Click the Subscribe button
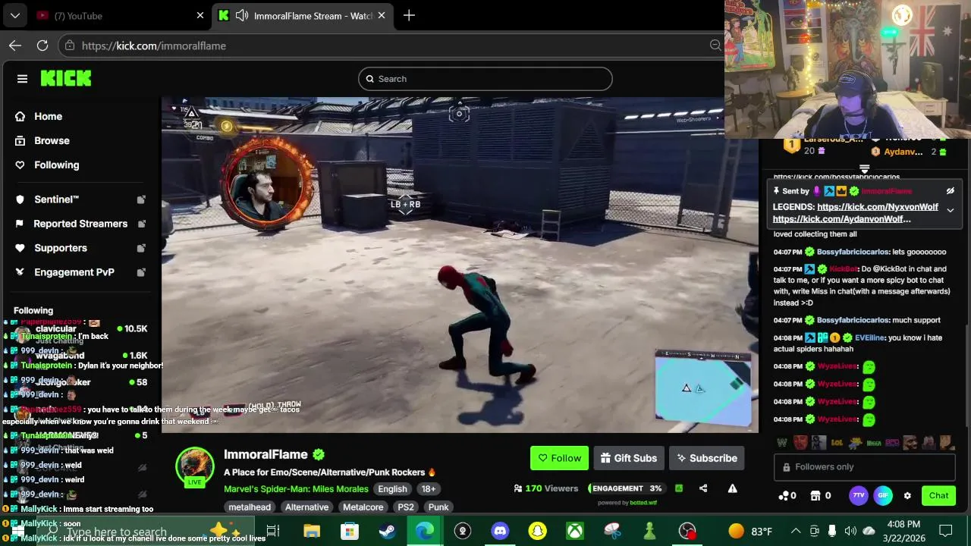 (x=707, y=458)
